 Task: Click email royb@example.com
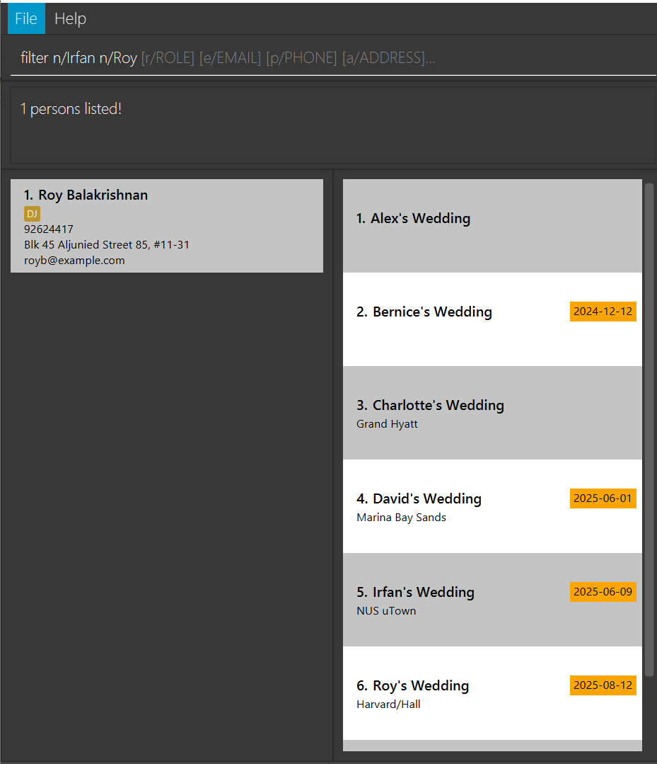[x=74, y=260]
